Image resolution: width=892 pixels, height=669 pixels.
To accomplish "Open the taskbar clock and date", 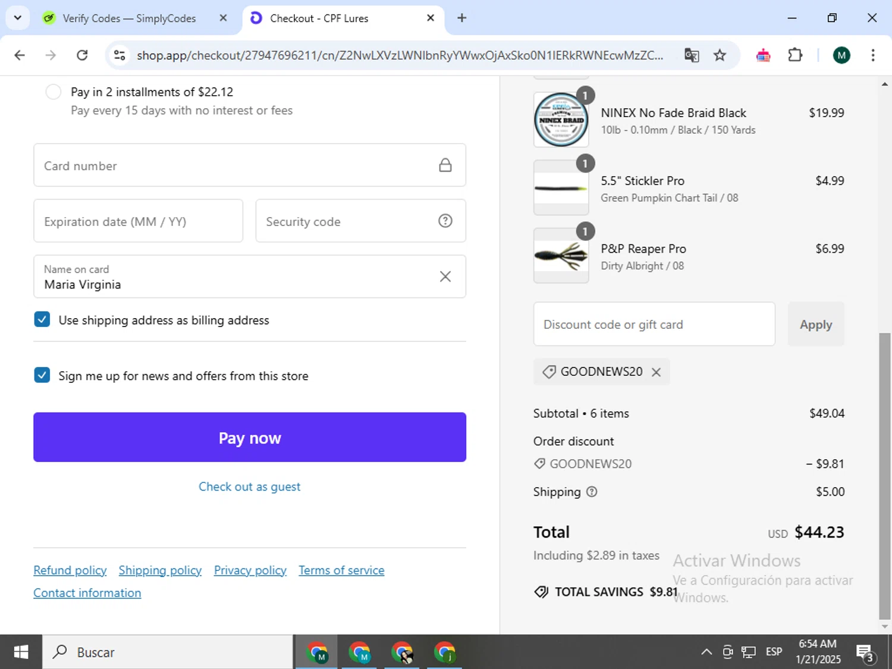I will pyautogui.click(x=818, y=652).
